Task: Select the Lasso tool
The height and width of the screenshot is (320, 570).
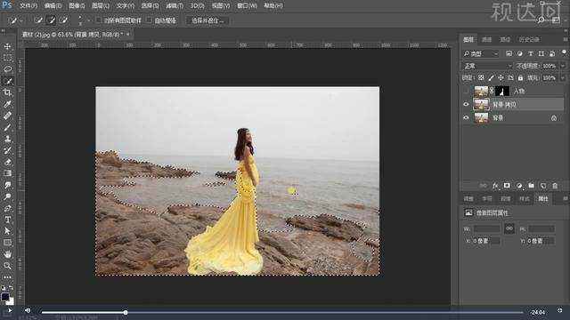Action: (x=7, y=69)
